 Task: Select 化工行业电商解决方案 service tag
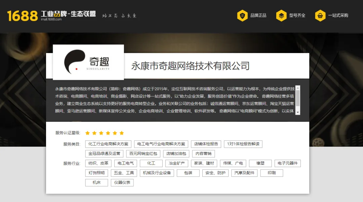coord(108,144)
